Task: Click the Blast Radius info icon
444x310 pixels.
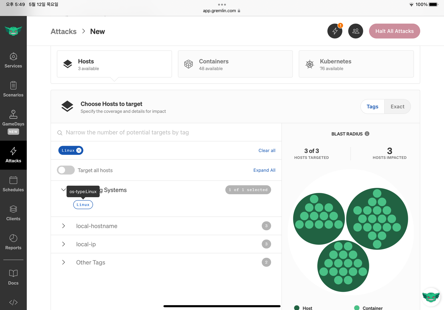Action: click(367, 134)
